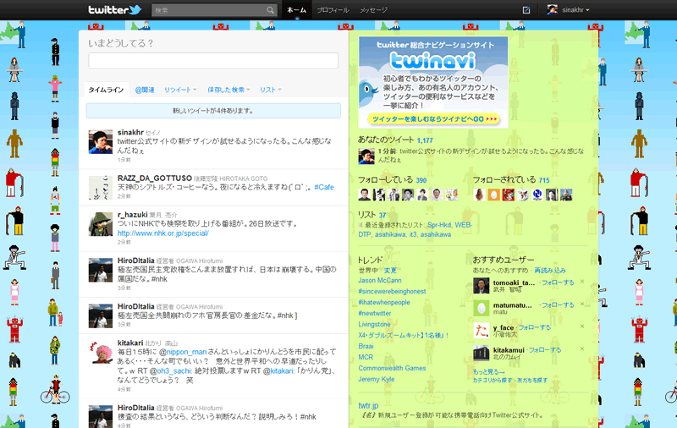Click the tweet compose text box
This screenshot has height=428, width=677.
213,61
